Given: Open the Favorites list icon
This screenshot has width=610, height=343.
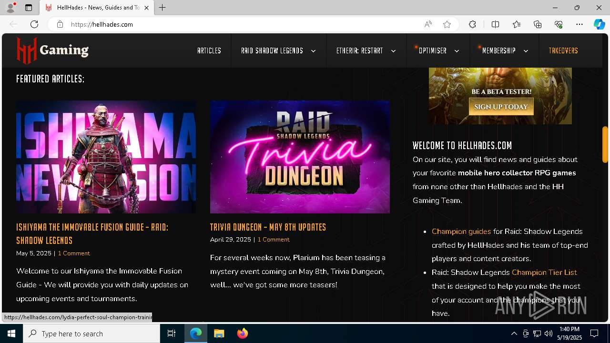Looking at the screenshot, I should 517,24.
